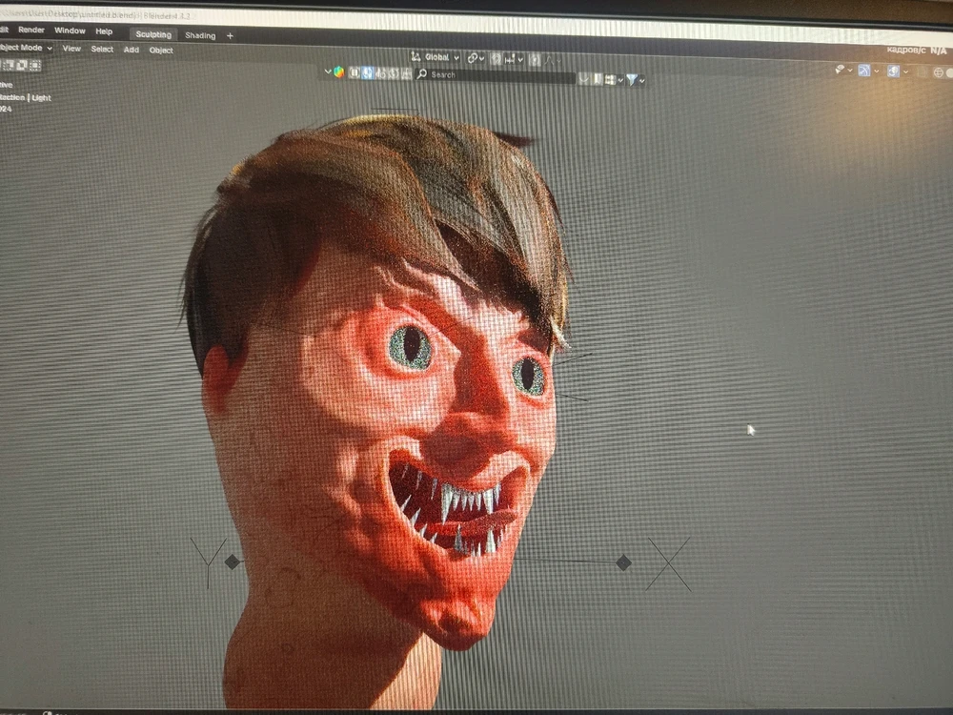Expand the Object Mode dropdown
953x715 pixels.
pos(26,48)
